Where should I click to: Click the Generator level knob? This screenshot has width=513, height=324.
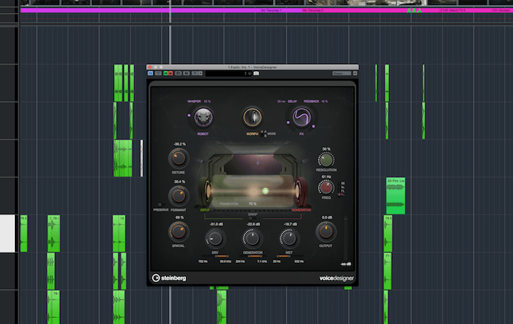[x=252, y=239]
